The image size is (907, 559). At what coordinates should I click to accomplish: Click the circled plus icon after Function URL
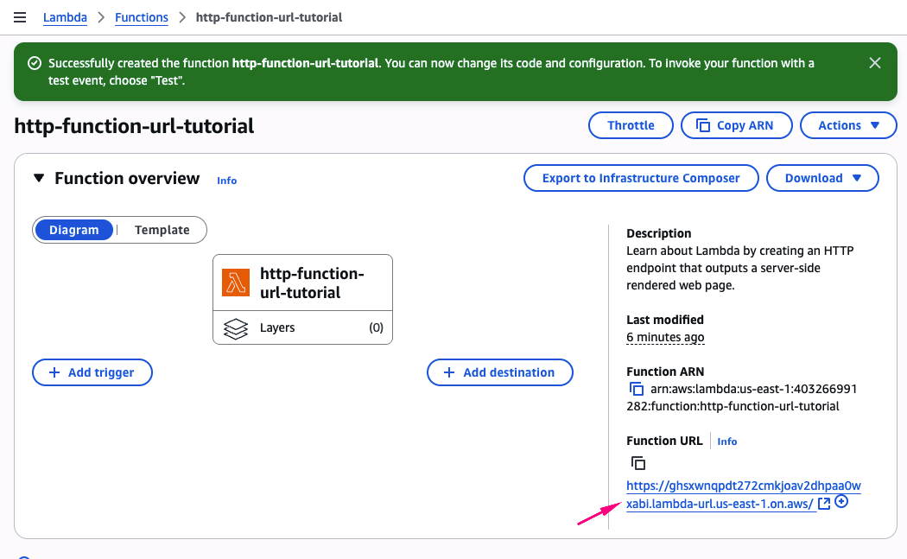pos(841,502)
